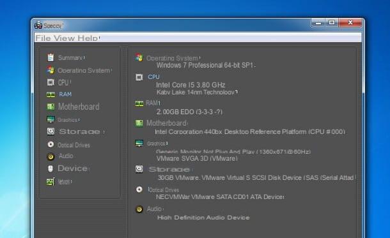390x238 pixels.
Task: Open the Storage heading link in the summary
Action: 169,169
